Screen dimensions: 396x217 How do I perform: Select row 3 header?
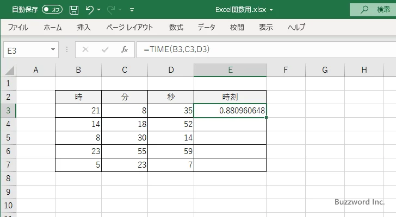click(x=8, y=111)
